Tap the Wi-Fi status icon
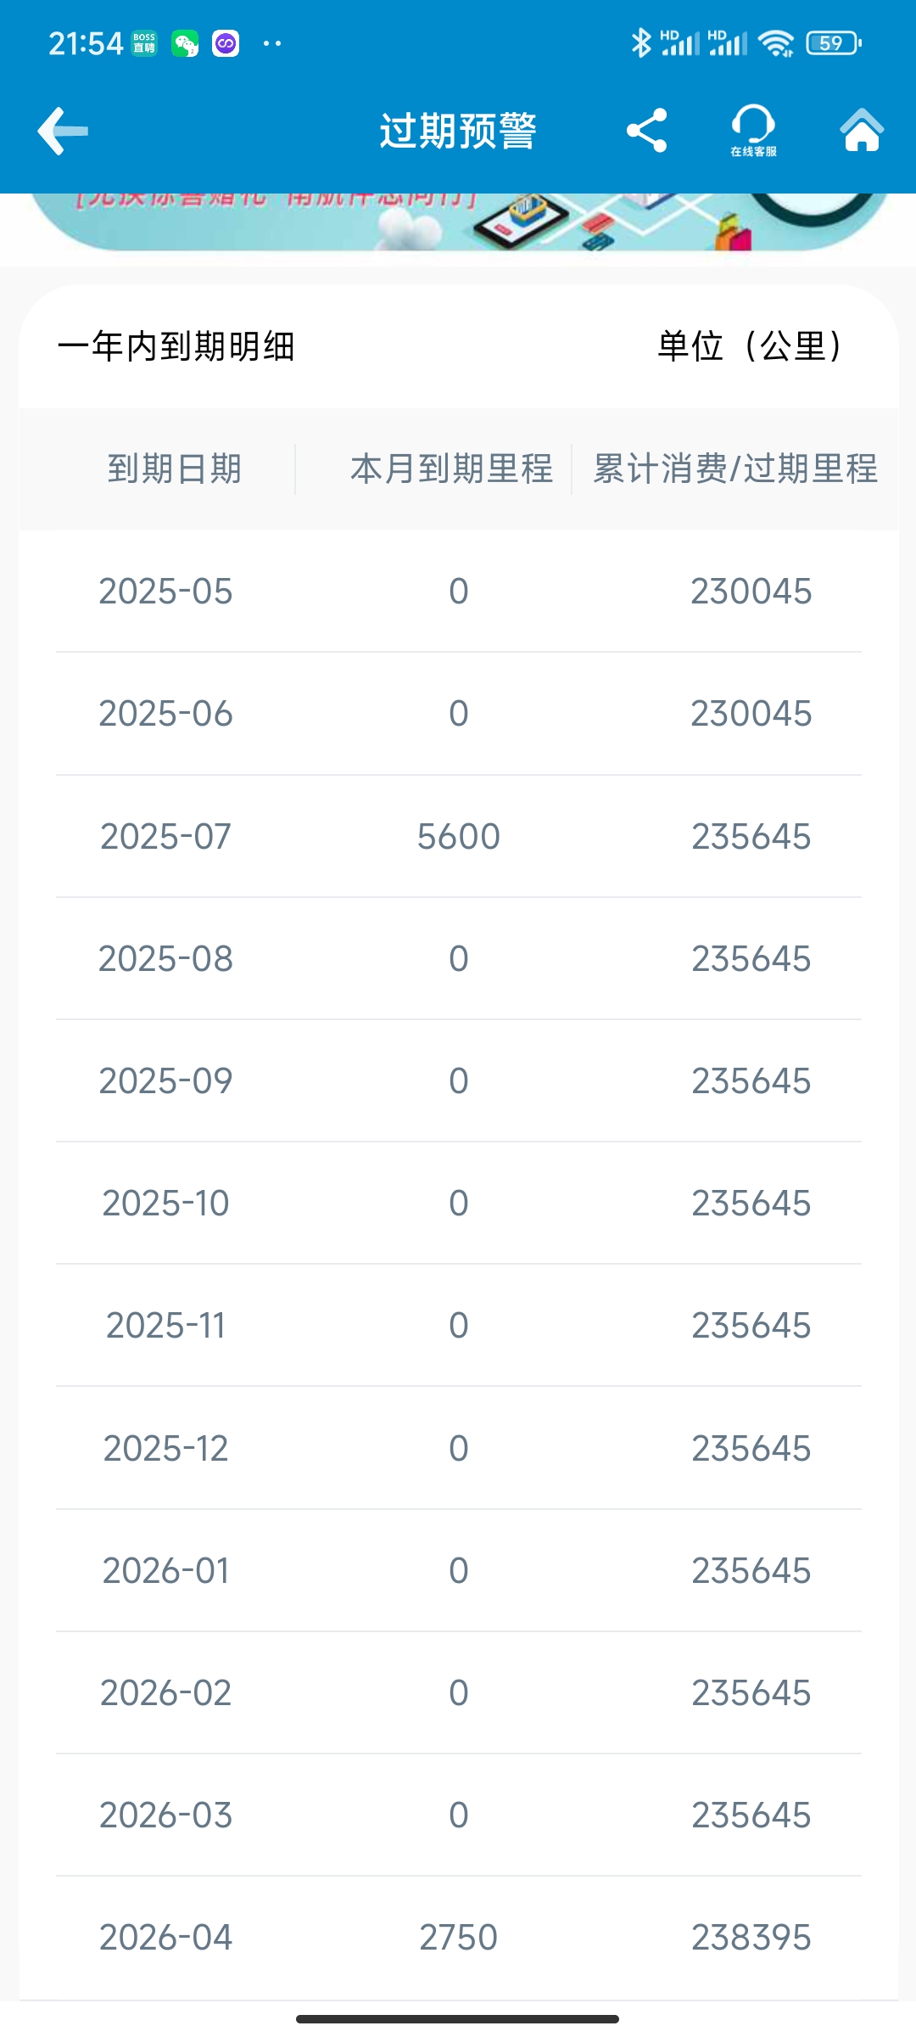 point(776,43)
